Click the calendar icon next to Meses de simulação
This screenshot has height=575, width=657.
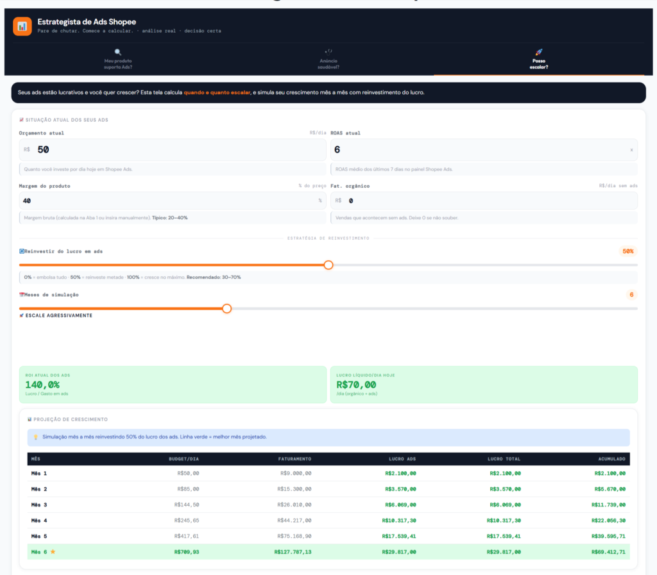point(21,295)
